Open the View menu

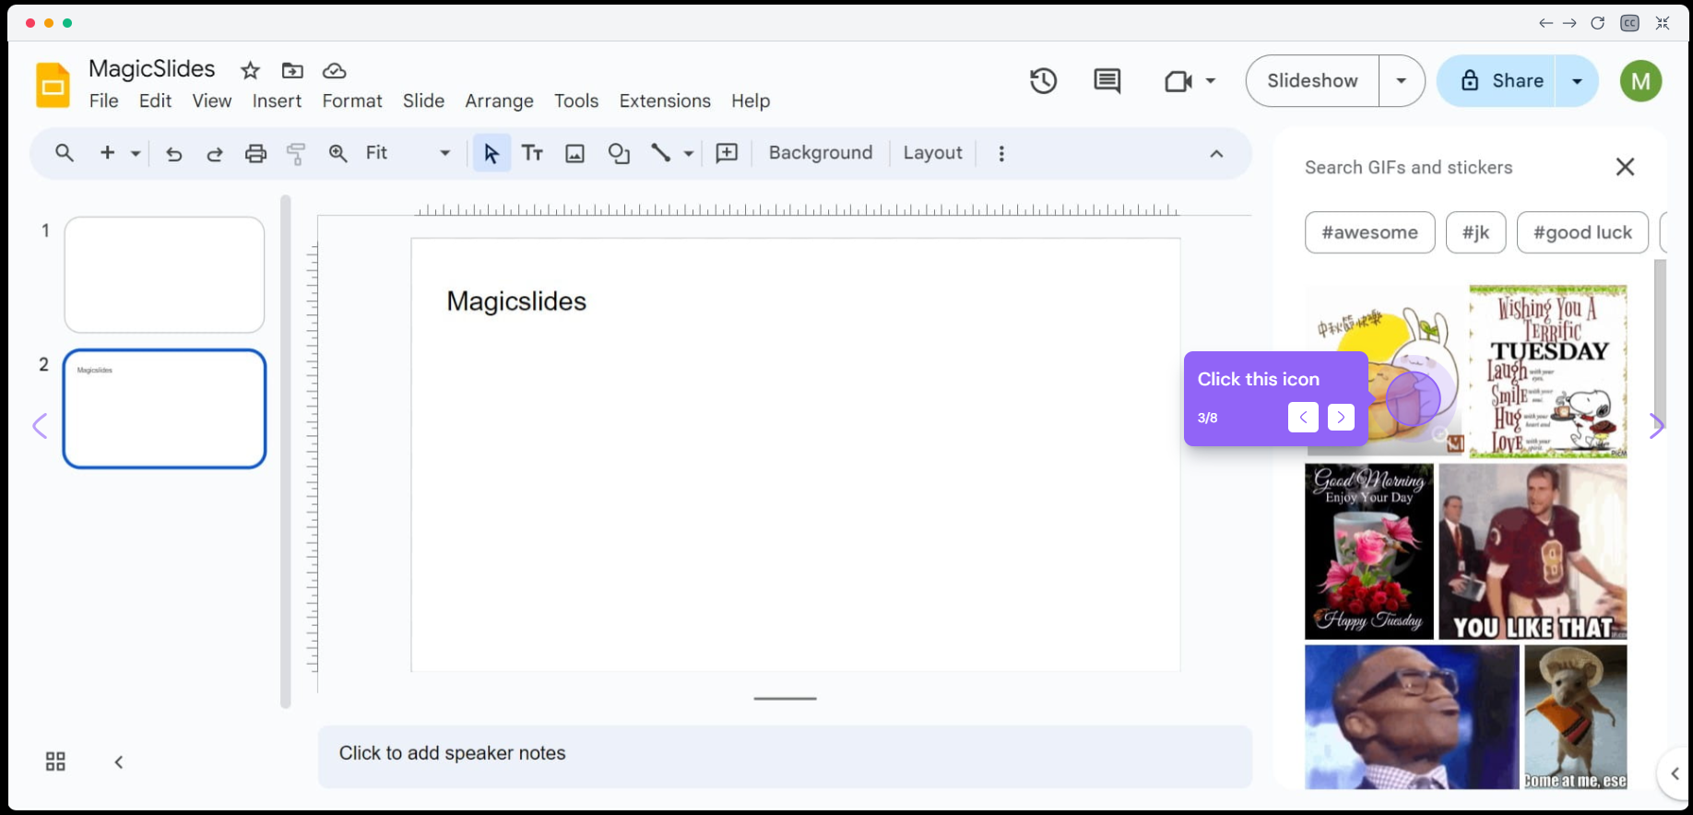coord(212,100)
